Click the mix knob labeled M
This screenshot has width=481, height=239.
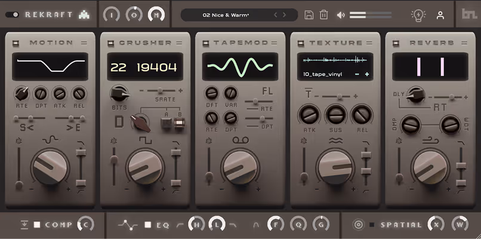(x=156, y=15)
